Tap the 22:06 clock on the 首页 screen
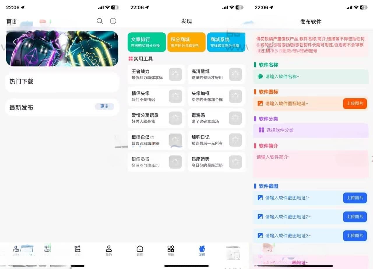The height and width of the screenshot is (269, 373). click(13, 8)
